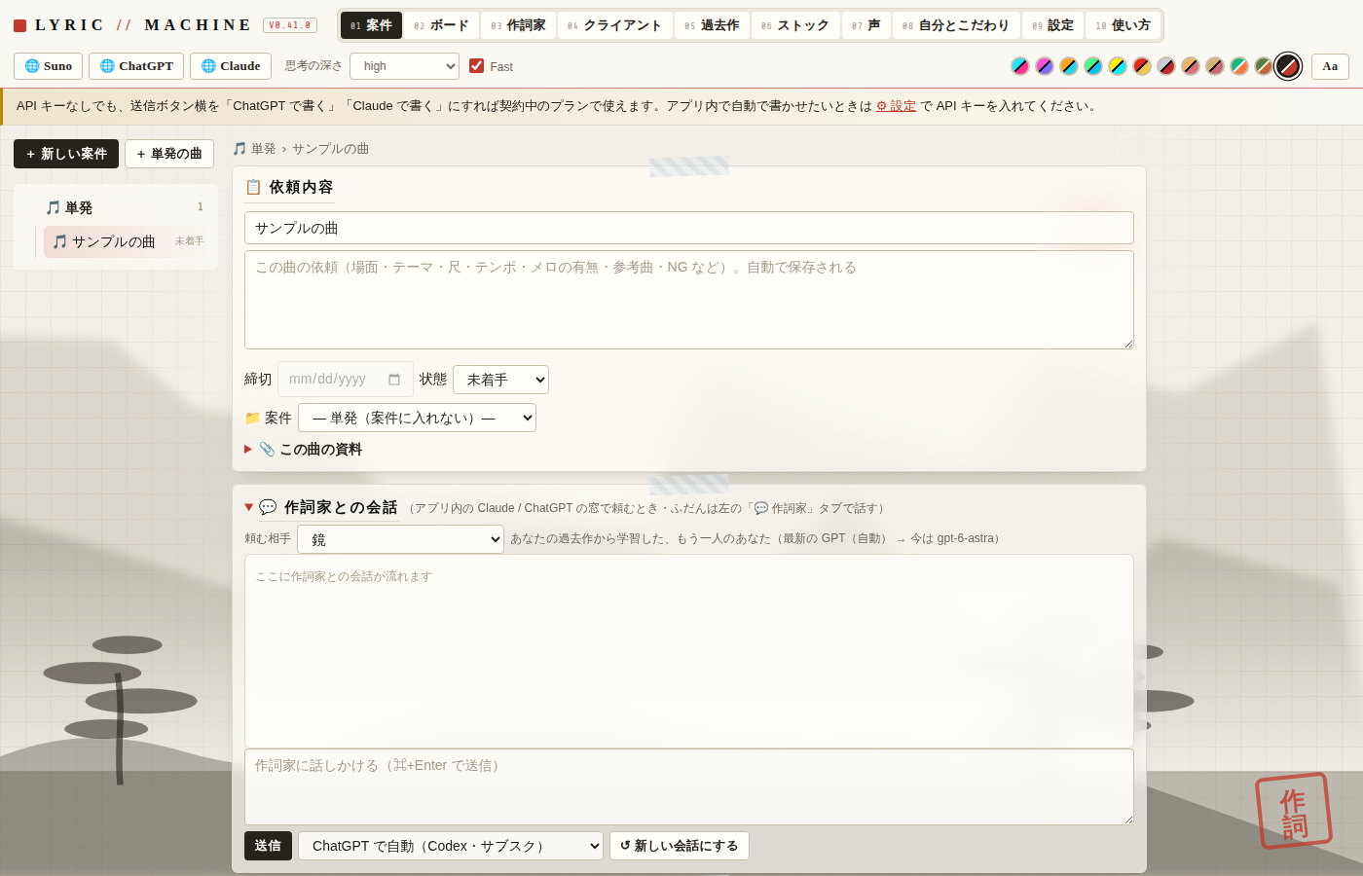This screenshot has width=1363, height=876.
Task: Open the 09 設定 tab
Action: coord(1052,25)
